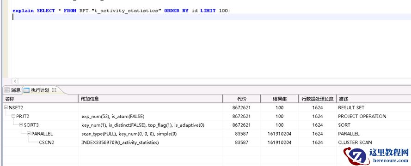The height and width of the screenshot is (166, 411).
Task: Collapse the SORT3 tree node
Action: [x=21, y=125]
